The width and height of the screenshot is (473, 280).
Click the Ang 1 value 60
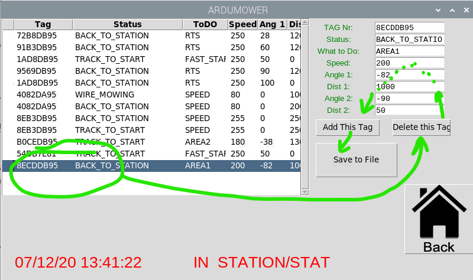tap(265, 47)
